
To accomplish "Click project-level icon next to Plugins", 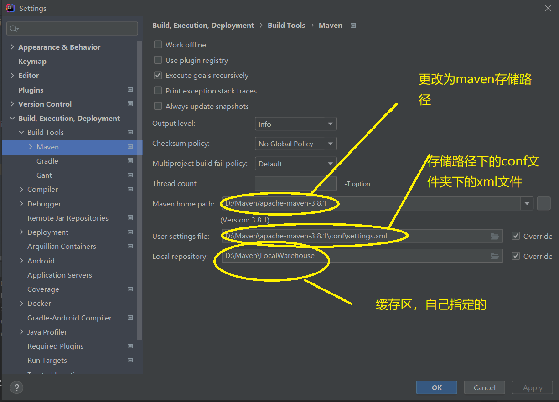I will point(130,90).
